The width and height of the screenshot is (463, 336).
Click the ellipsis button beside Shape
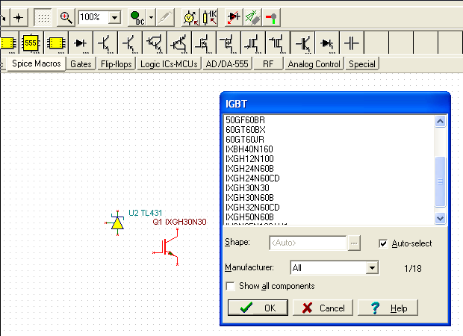point(354,243)
